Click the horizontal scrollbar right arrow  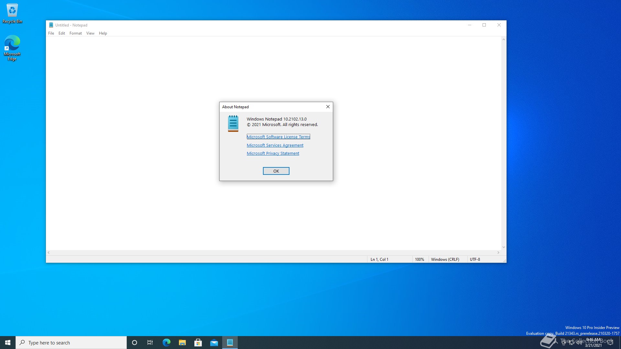point(498,253)
